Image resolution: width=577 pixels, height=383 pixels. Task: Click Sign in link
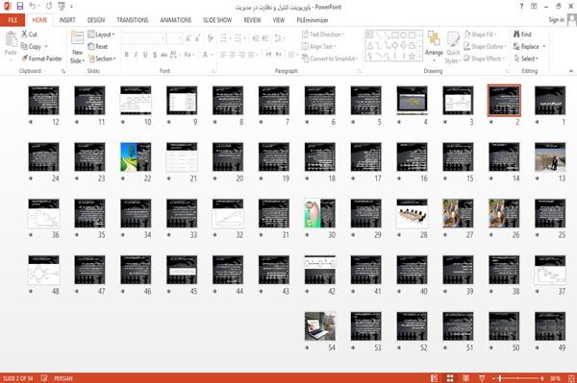(556, 20)
